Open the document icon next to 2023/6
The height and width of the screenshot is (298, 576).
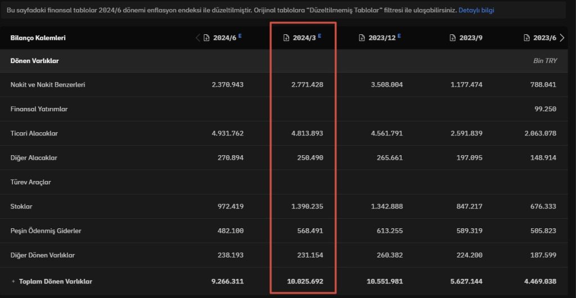pyautogui.click(x=526, y=38)
